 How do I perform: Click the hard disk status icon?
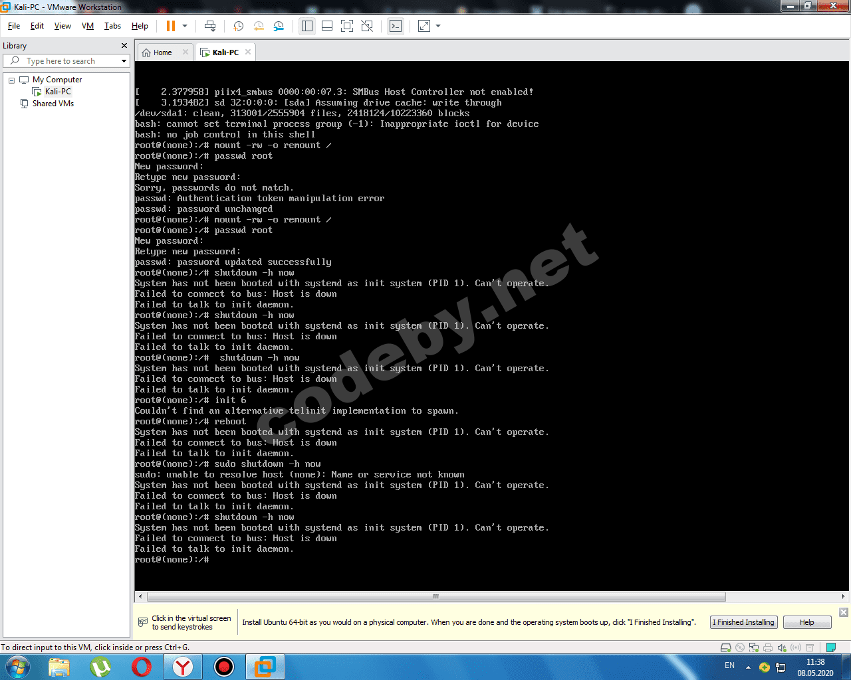coord(726,647)
